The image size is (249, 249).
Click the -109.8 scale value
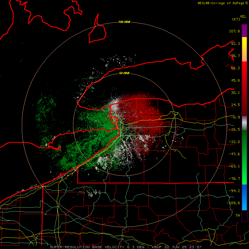(x=233, y=203)
